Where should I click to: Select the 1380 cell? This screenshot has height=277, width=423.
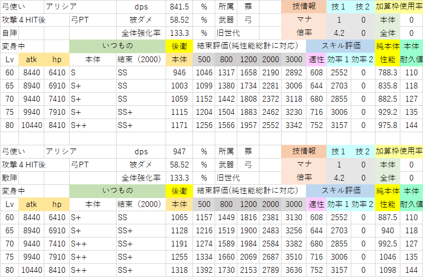(x=226, y=86)
